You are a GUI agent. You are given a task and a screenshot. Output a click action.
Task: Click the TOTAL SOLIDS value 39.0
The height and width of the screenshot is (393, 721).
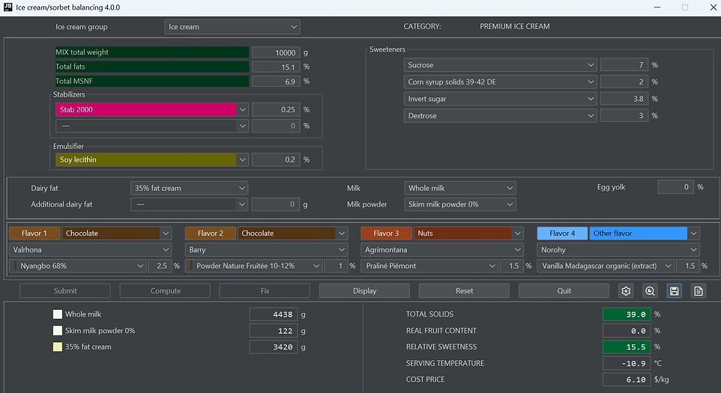click(627, 314)
